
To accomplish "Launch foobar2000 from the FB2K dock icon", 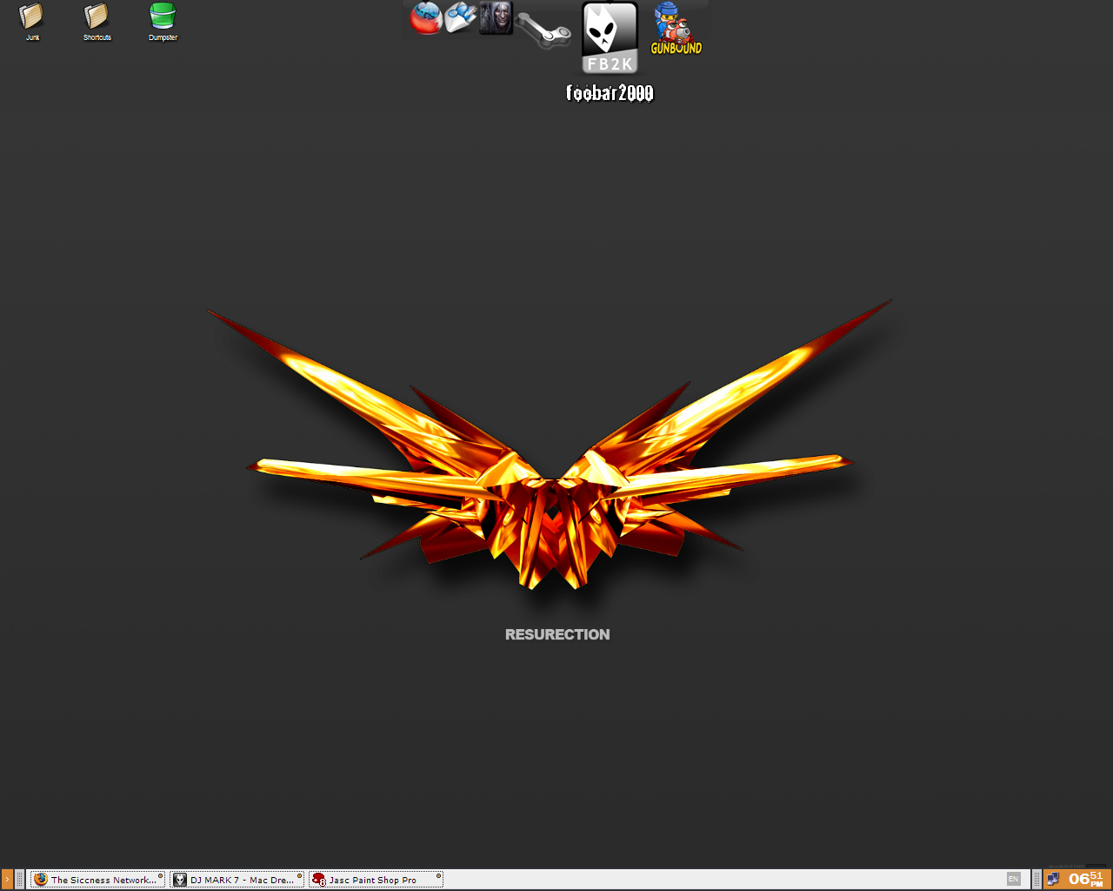I will (610, 38).
